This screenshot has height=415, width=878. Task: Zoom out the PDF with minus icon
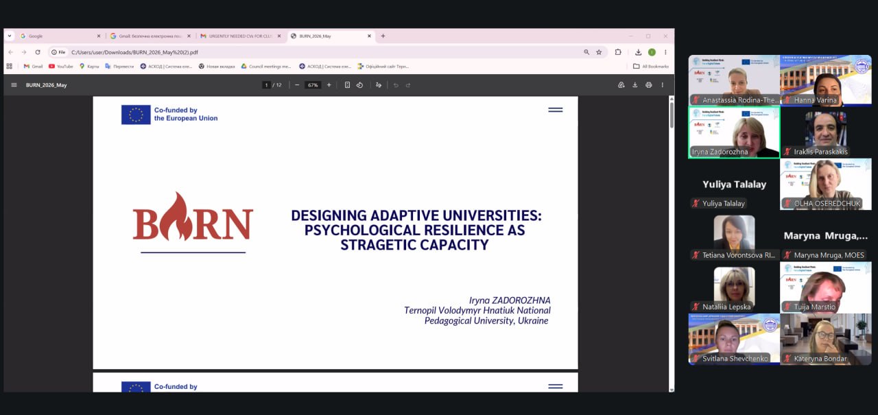click(x=297, y=85)
